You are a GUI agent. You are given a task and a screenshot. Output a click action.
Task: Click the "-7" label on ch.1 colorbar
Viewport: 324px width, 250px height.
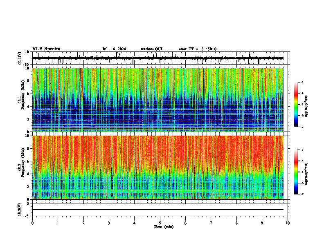click(301, 127)
